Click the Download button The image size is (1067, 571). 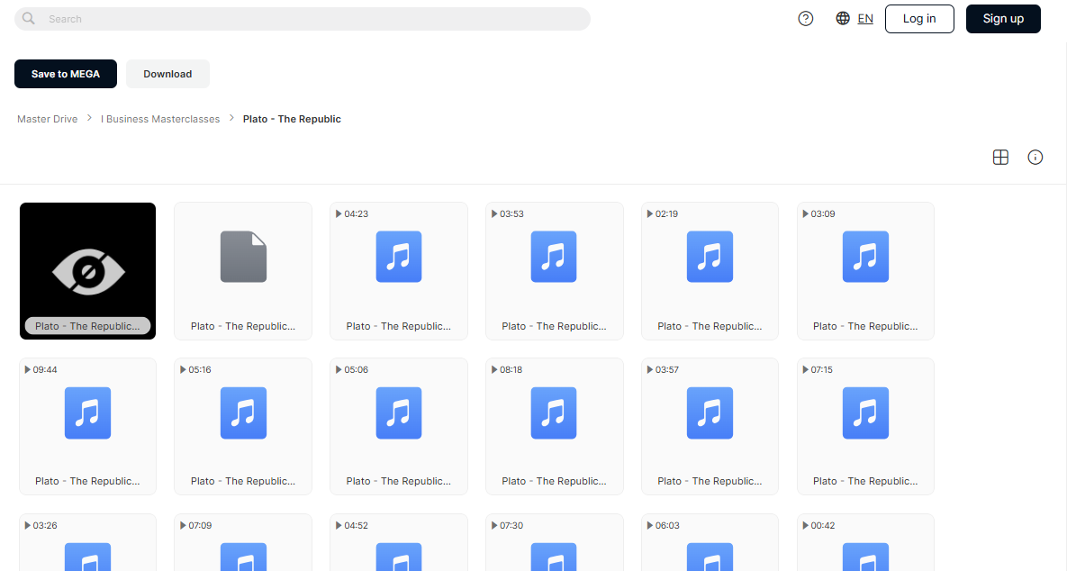click(x=167, y=74)
